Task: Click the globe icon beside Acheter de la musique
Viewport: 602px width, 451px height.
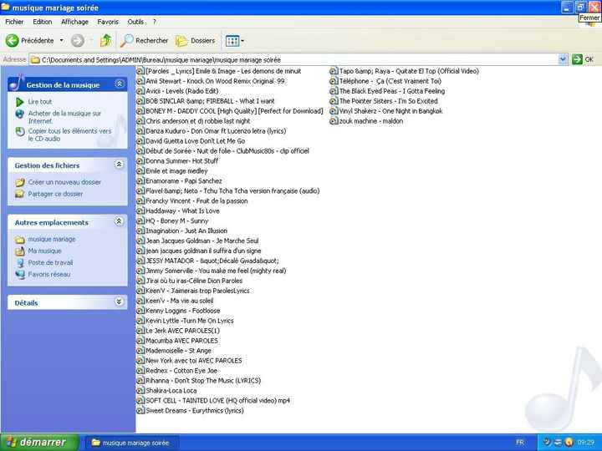Action: [19, 114]
